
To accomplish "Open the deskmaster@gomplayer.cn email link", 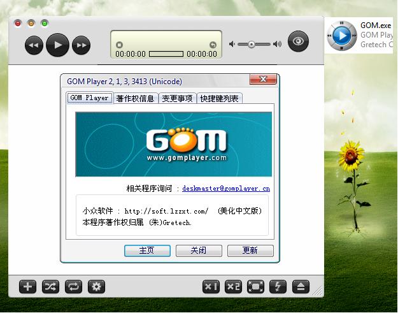I will point(226,189).
